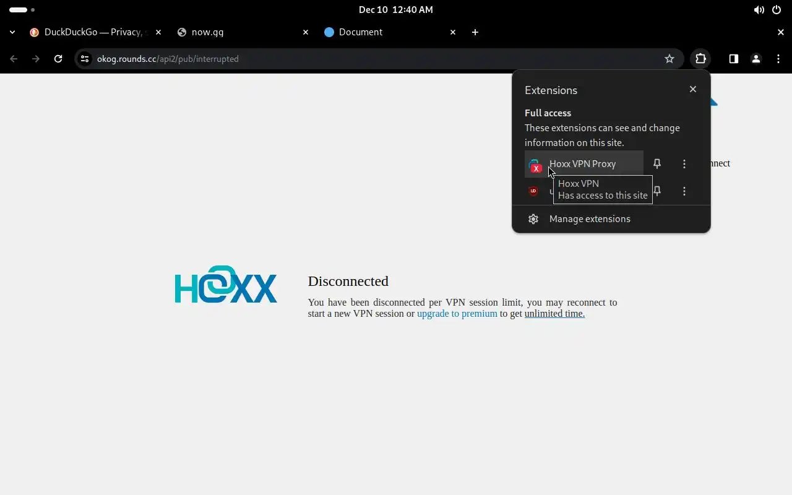Open more options for Hoxx VPN Proxy

click(684, 164)
